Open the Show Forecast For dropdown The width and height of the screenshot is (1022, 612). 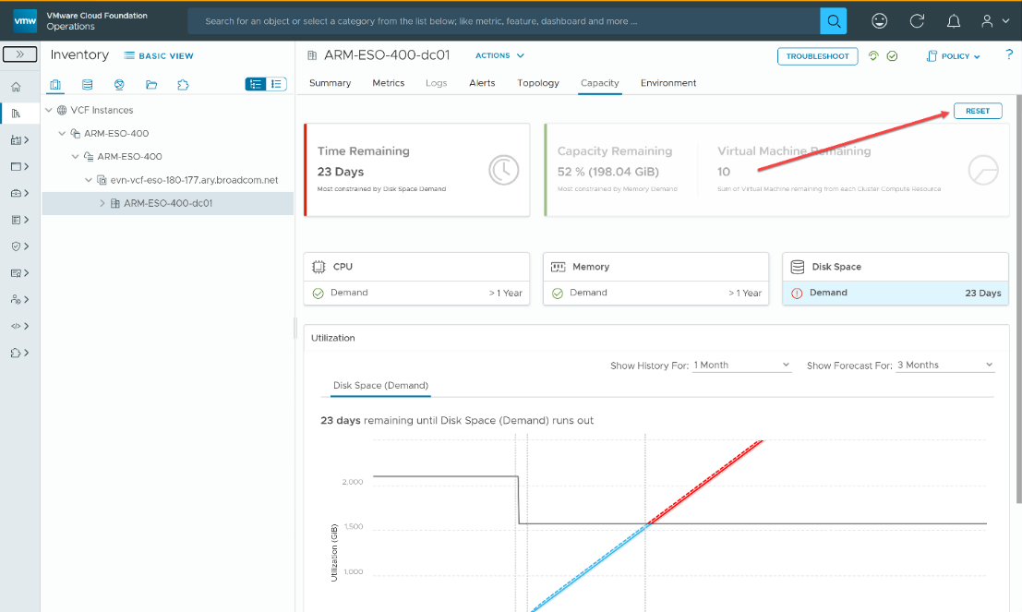945,366
